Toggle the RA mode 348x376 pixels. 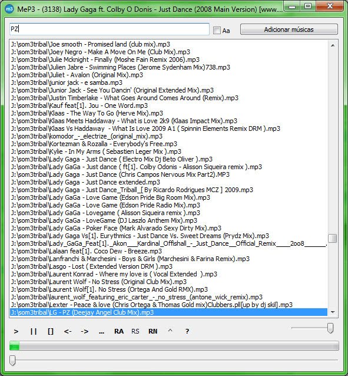[119, 331]
